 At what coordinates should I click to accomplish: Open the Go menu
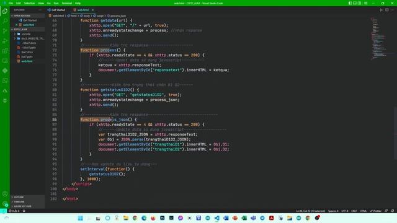click(49, 3)
